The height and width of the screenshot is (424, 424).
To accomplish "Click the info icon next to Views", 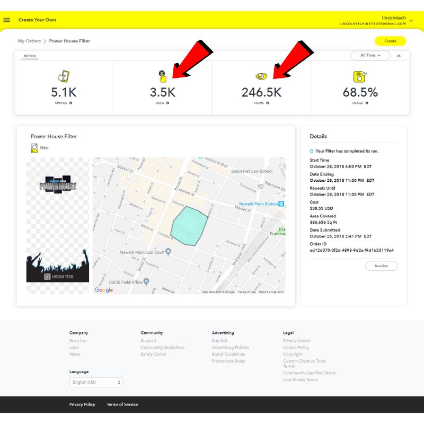I will point(268,103).
